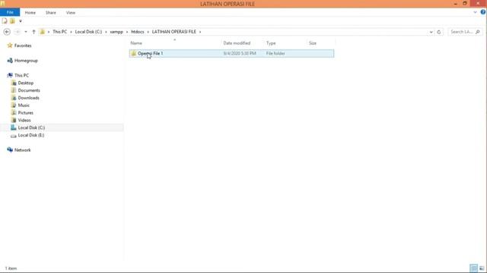The image size is (487, 273).
Task: Open the address bar history dropdown
Action: click(x=431, y=32)
